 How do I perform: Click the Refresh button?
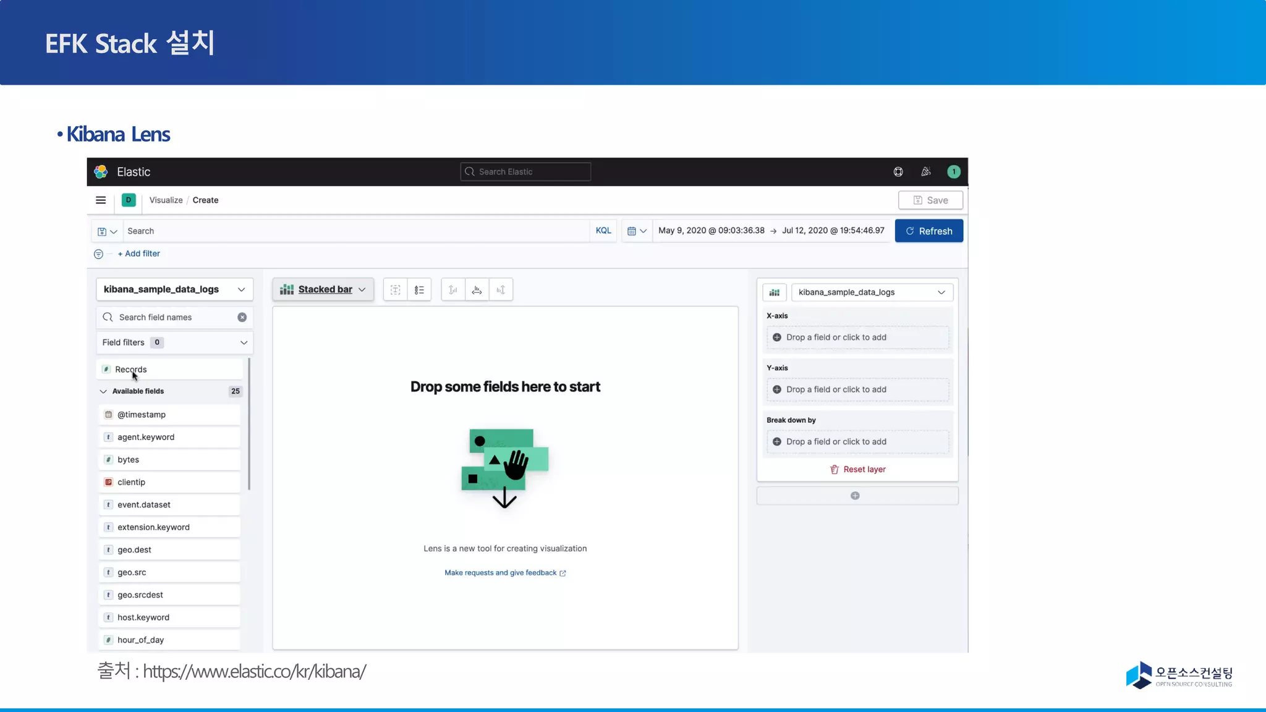click(x=928, y=231)
